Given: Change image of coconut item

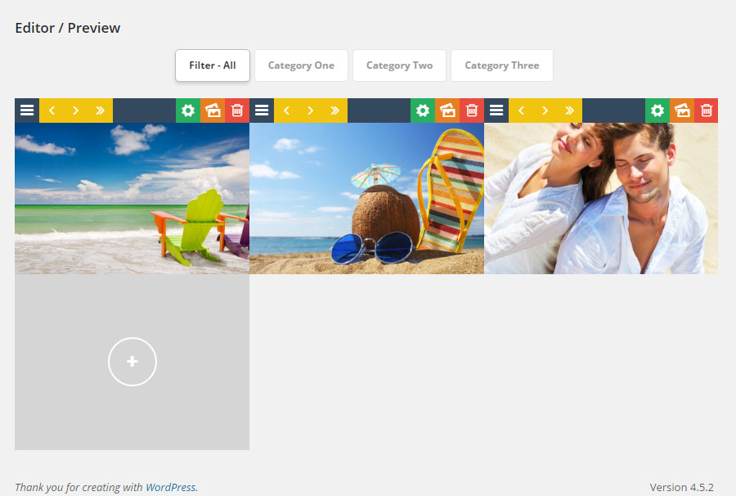Looking at the screenshot, I should [x=447, y=110].
